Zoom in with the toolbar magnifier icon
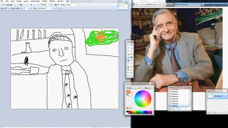The height and width of the screenshot is (128, 228). [52, 5]
